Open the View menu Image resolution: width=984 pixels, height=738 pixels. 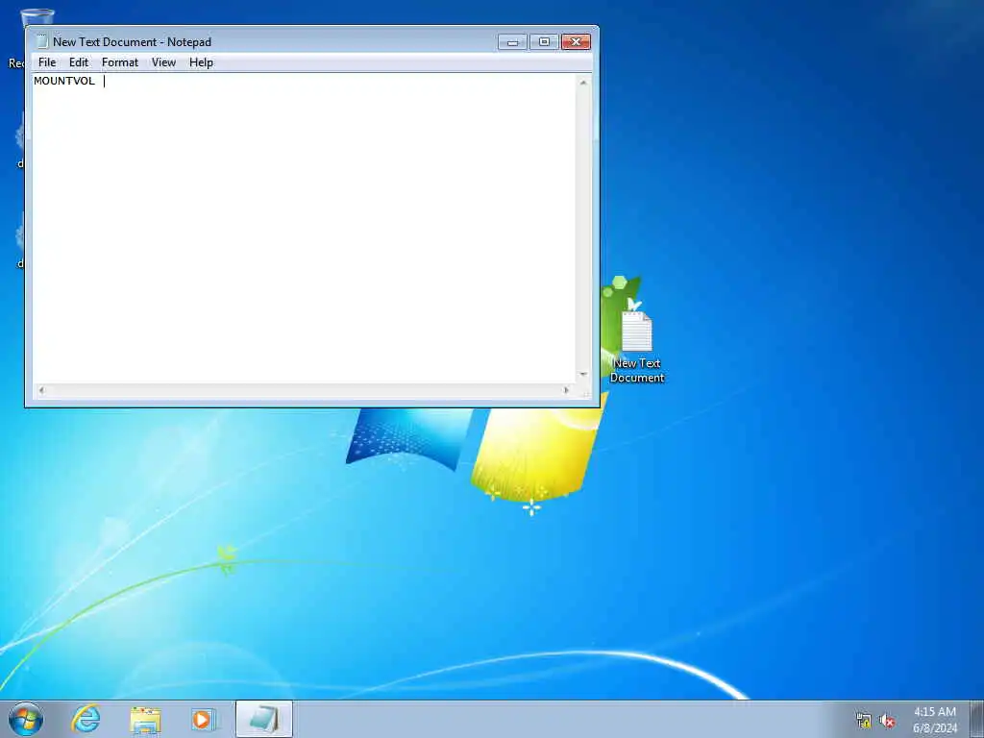pyautogui.click(x=163, y=62)
